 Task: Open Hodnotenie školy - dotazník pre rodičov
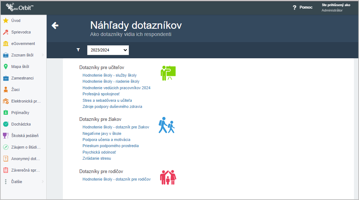117,179
